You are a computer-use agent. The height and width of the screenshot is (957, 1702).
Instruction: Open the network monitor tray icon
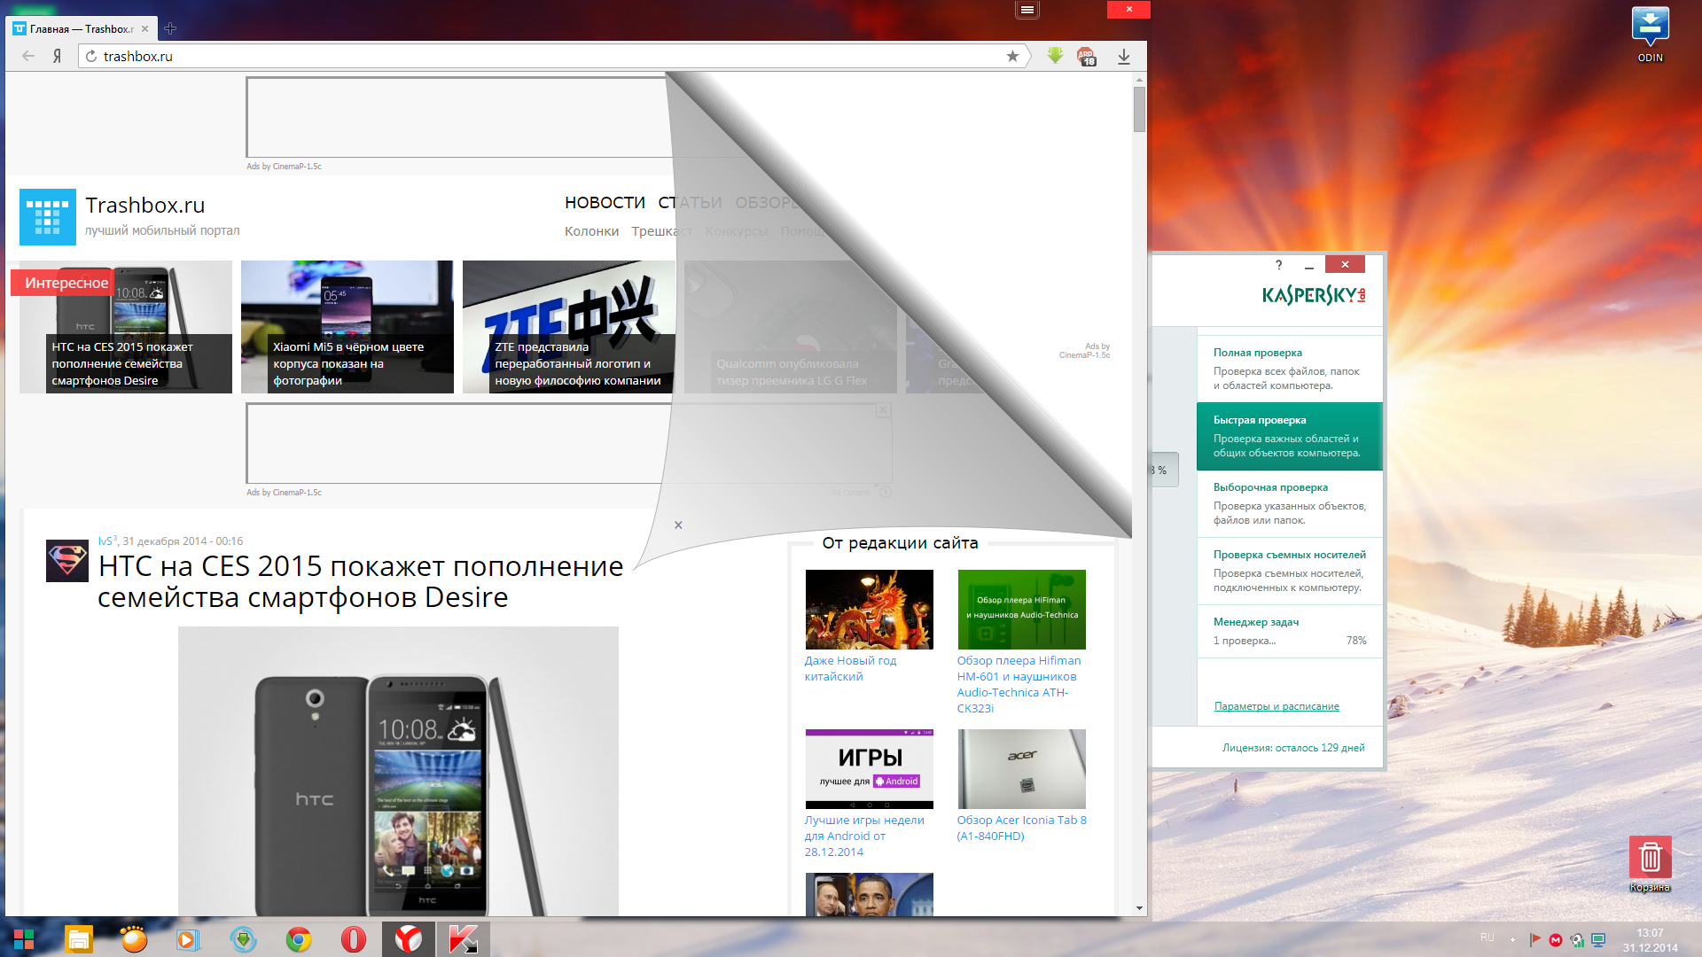(x=1598, y=939)
